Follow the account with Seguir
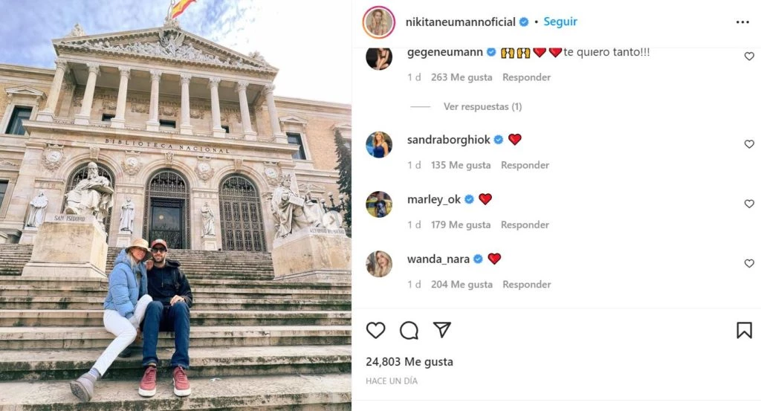Image resolution: width=761 pixels, height=411 pixels. tap(560, 22)
